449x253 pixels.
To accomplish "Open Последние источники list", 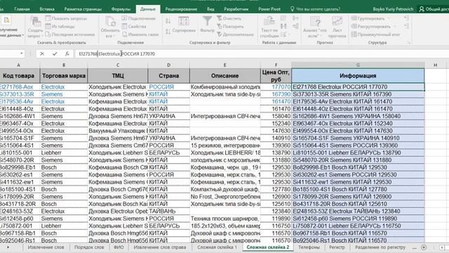I will tap(70, 34).
